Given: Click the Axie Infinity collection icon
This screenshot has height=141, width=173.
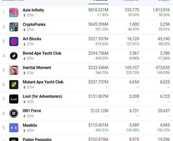Looking at the screenshot, I should click(14, 12).
